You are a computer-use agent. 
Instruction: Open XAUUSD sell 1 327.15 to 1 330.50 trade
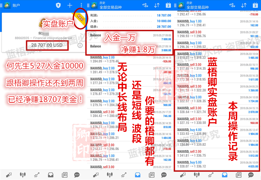(217, 121)
